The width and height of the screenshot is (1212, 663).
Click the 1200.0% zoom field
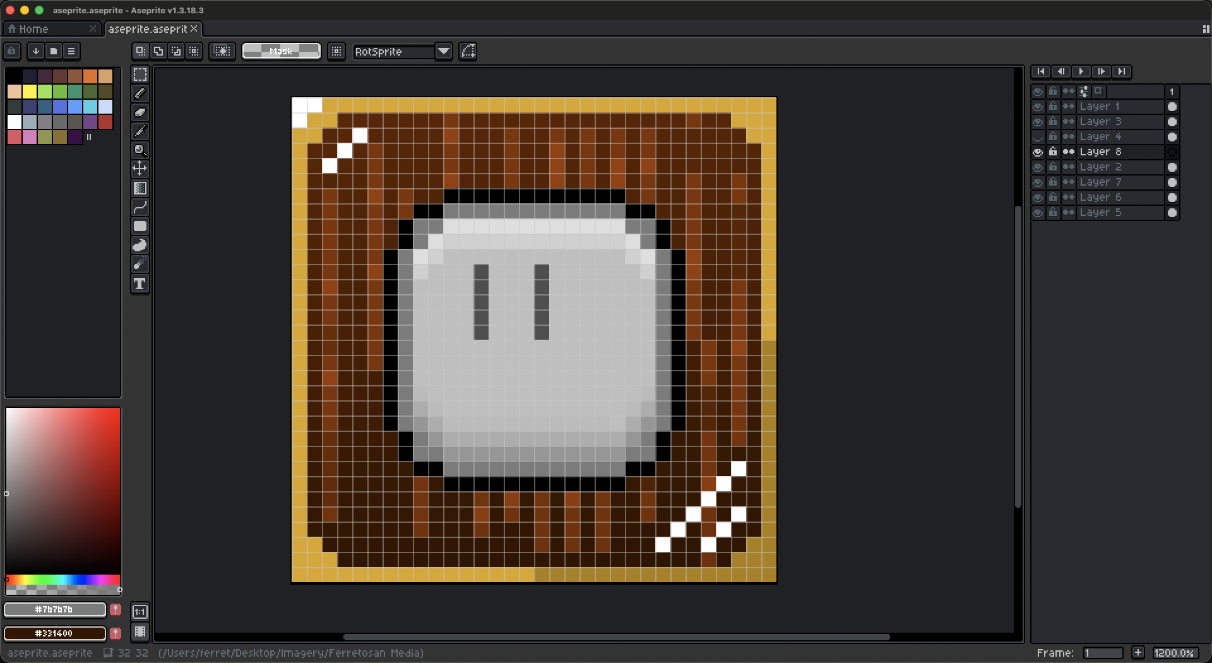click(x=1176, y=653)
